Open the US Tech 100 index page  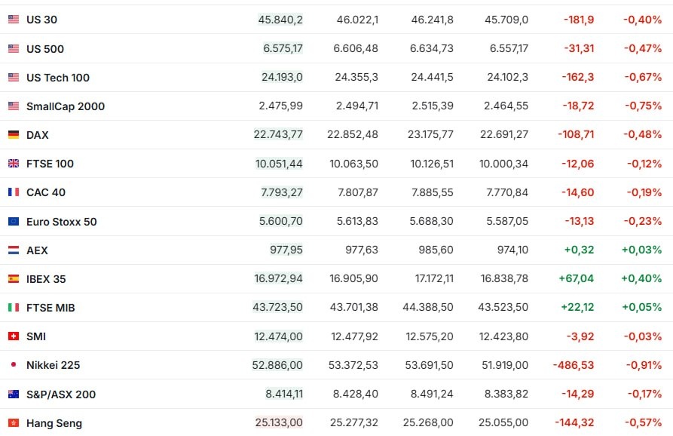tap(58, 78)
